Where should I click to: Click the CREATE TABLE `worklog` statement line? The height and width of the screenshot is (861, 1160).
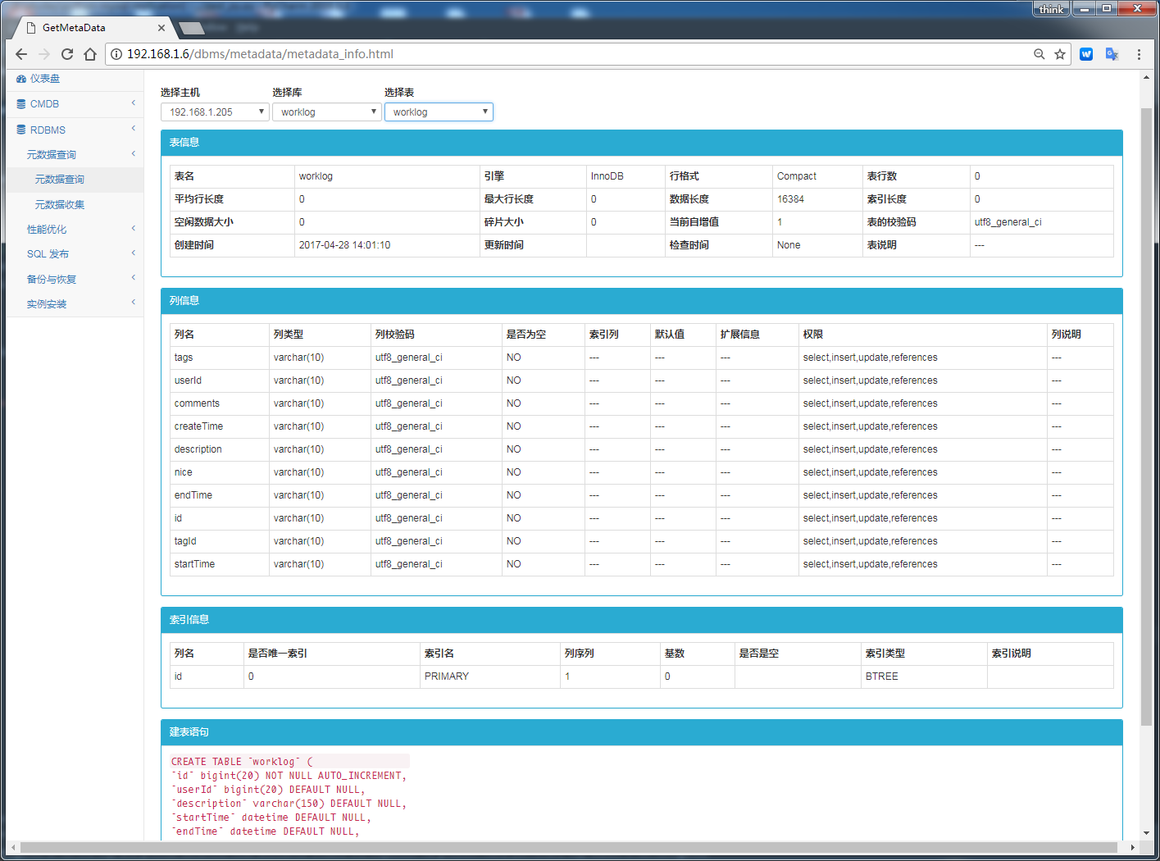point(242,762)
